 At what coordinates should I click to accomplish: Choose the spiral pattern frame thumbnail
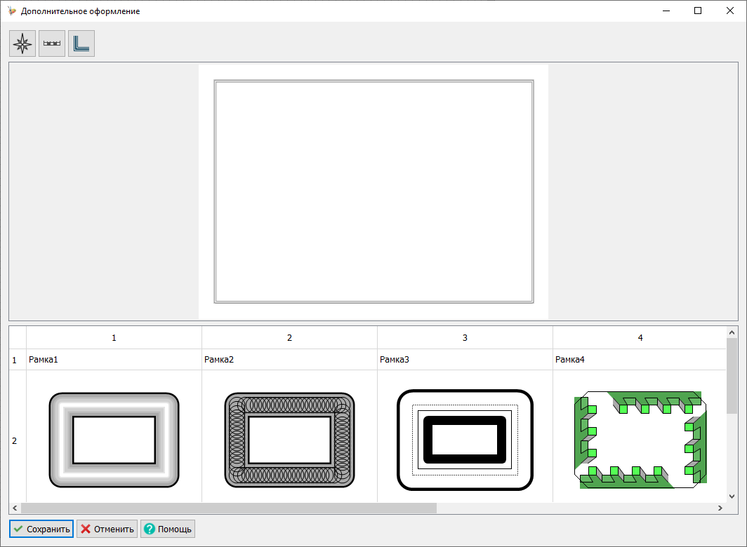pyautogui.click(x=289, y=440)
